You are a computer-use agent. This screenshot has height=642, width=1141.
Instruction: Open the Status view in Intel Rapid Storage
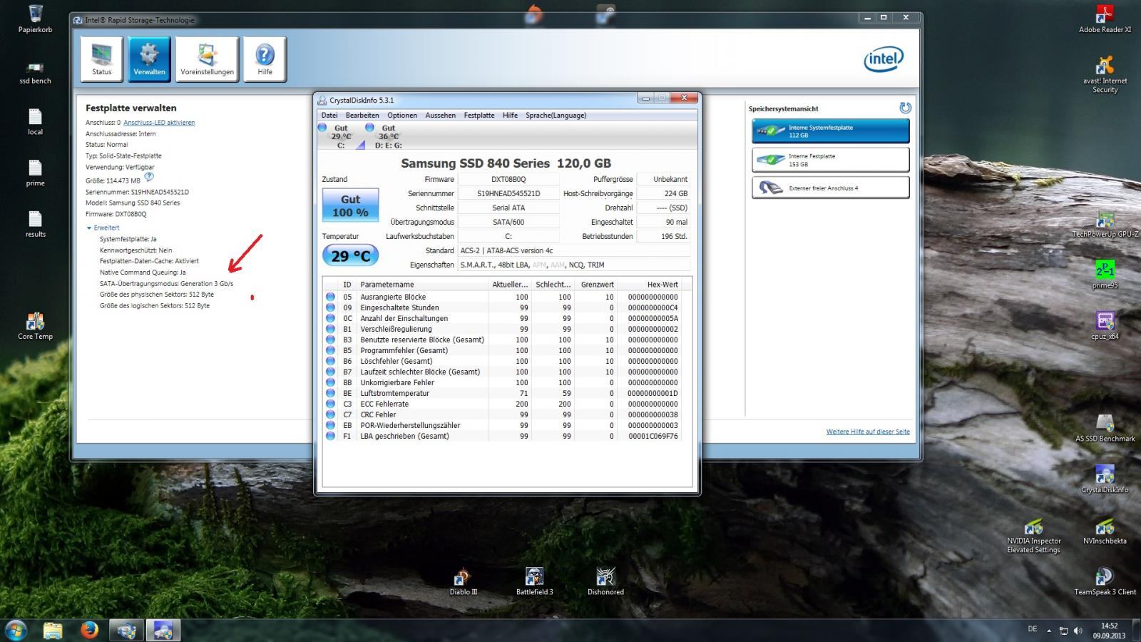tap(102, 59)
